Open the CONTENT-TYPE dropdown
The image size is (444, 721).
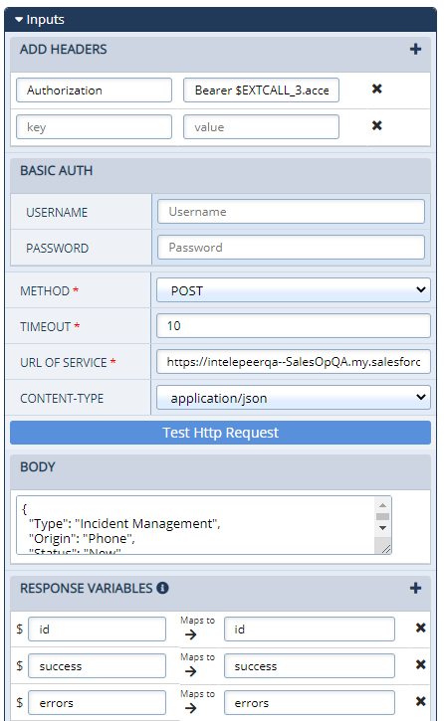(x=294, y=397)
